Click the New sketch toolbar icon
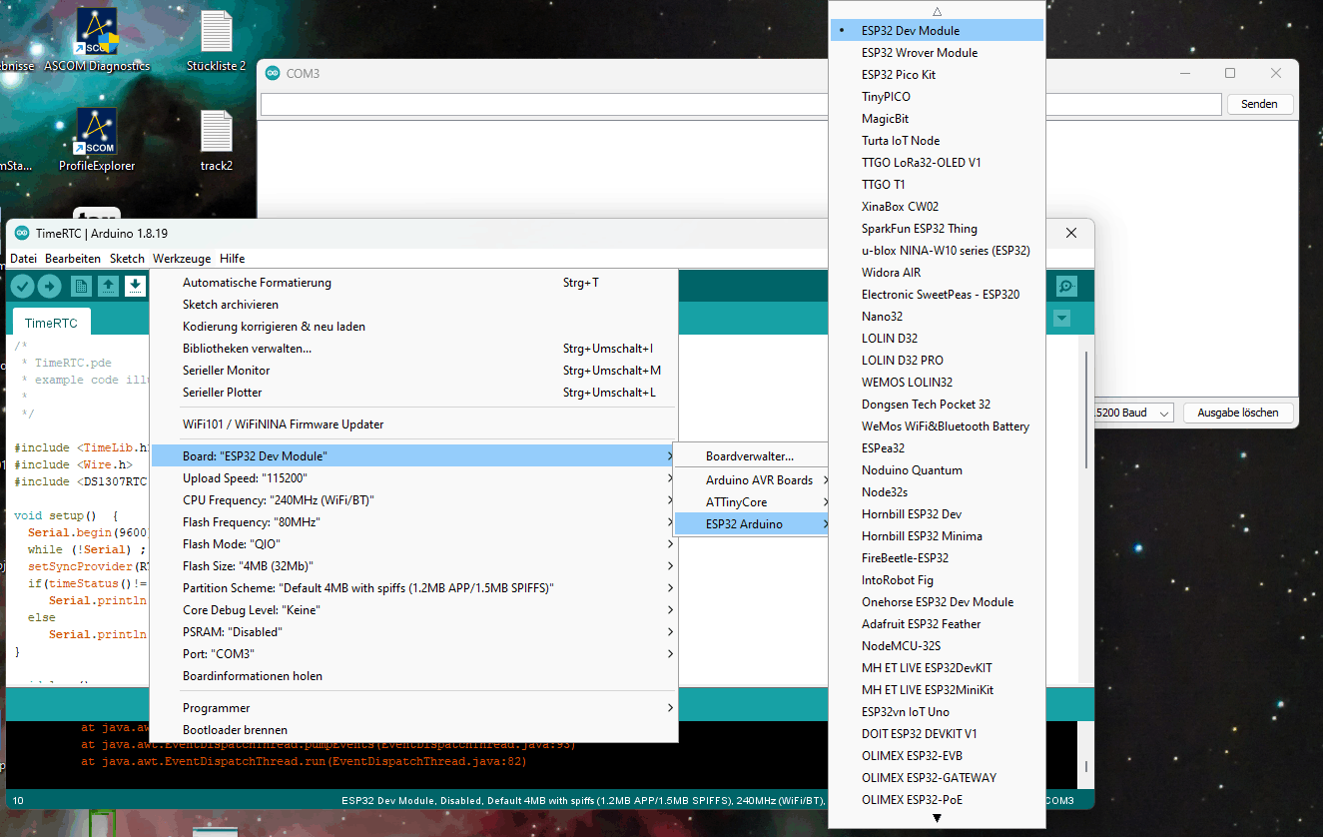Screen dimensions: 1323x837 click(81, 288)
